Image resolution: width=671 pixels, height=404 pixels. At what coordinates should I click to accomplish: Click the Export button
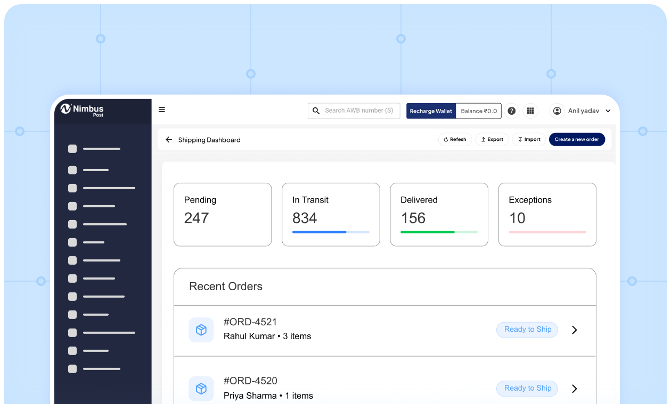click(x=492, y=139)
